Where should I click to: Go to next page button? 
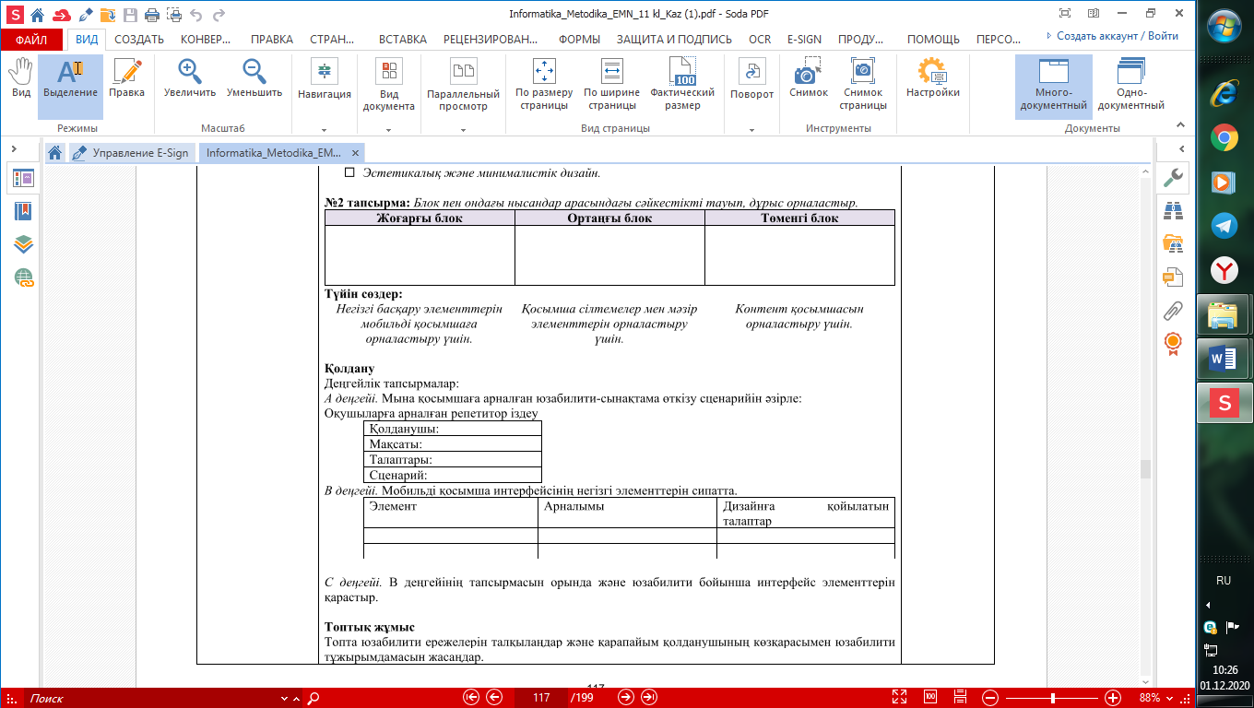626,697
